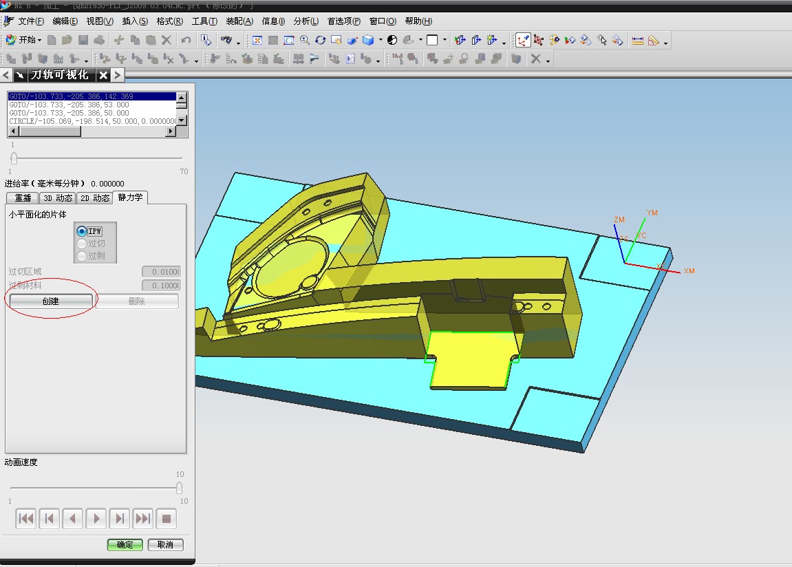
Task: Click the selection arrow cursor icon
Action: pos(601,41)
